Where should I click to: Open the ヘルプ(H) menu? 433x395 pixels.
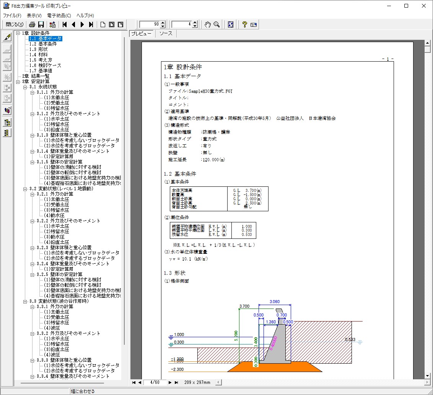(x=85, y=15)
